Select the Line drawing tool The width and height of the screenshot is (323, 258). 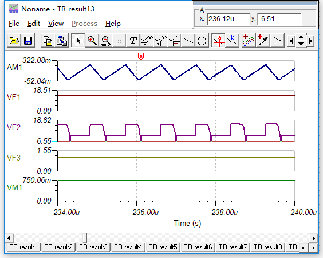coord(188,41)
